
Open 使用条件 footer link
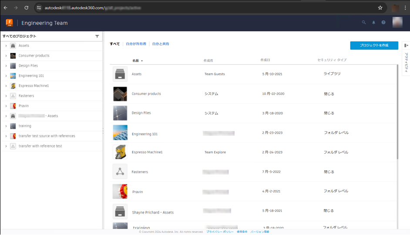click(x=242, y=232)
